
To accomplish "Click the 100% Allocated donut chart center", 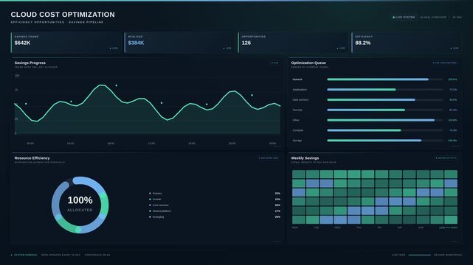I will (x=80, y=205).
